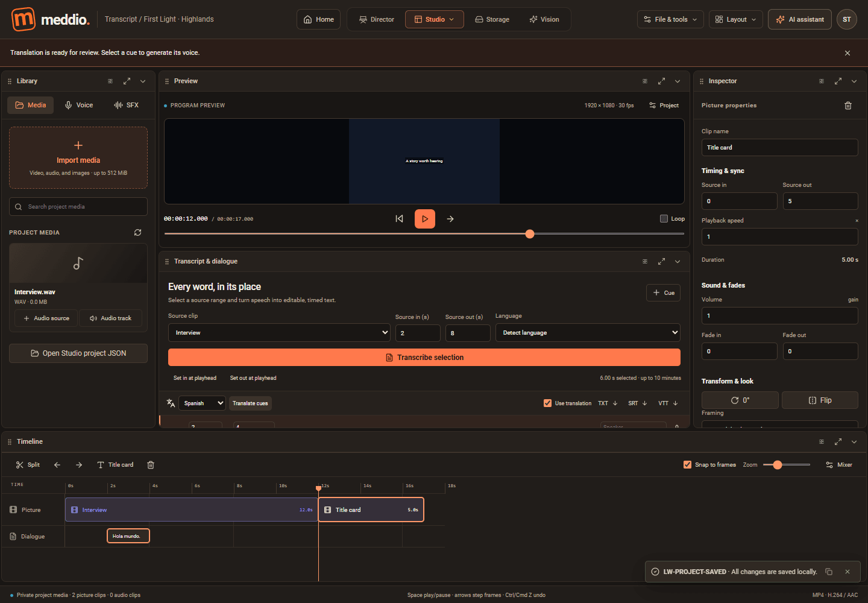Screen dimensions: 868x603
Task: Open Library panel options icon
Action: coord(110,81)
